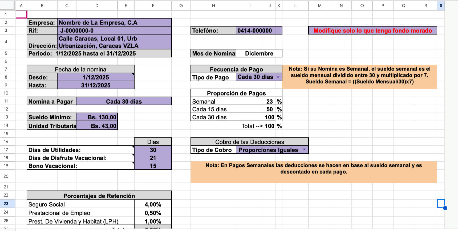
Task: Click the red purple-background instruction banner
Action: click(372, 31)
